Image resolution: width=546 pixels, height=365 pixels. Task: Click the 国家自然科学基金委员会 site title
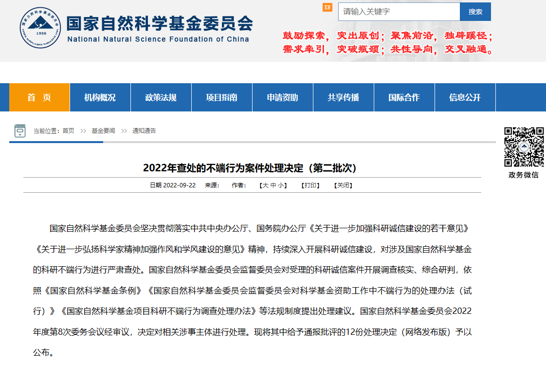pos(160,23)
